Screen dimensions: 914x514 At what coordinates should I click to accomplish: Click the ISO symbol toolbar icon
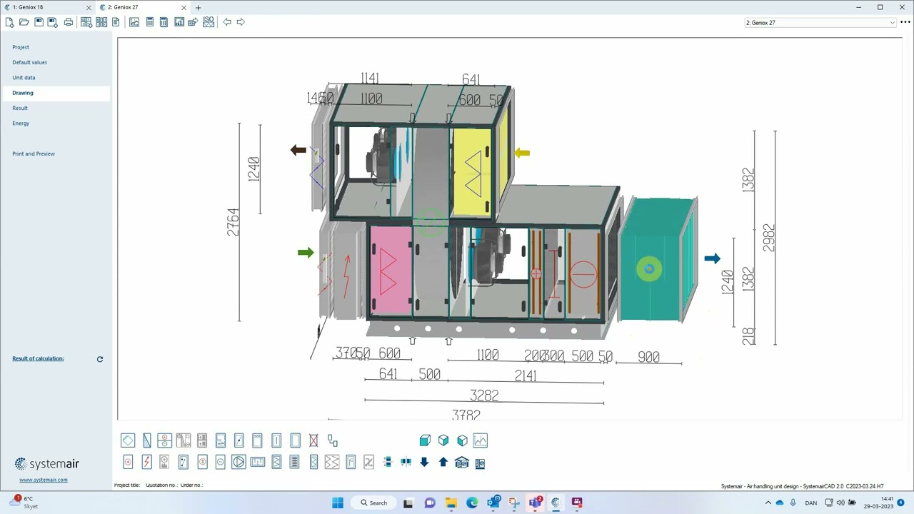pos(209,22)
